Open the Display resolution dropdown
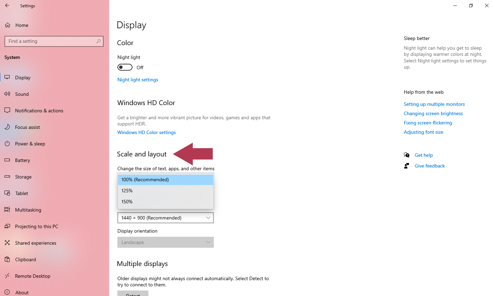Image resolution: width=493 pixels, height=296 pixels. tap(165, 218)
